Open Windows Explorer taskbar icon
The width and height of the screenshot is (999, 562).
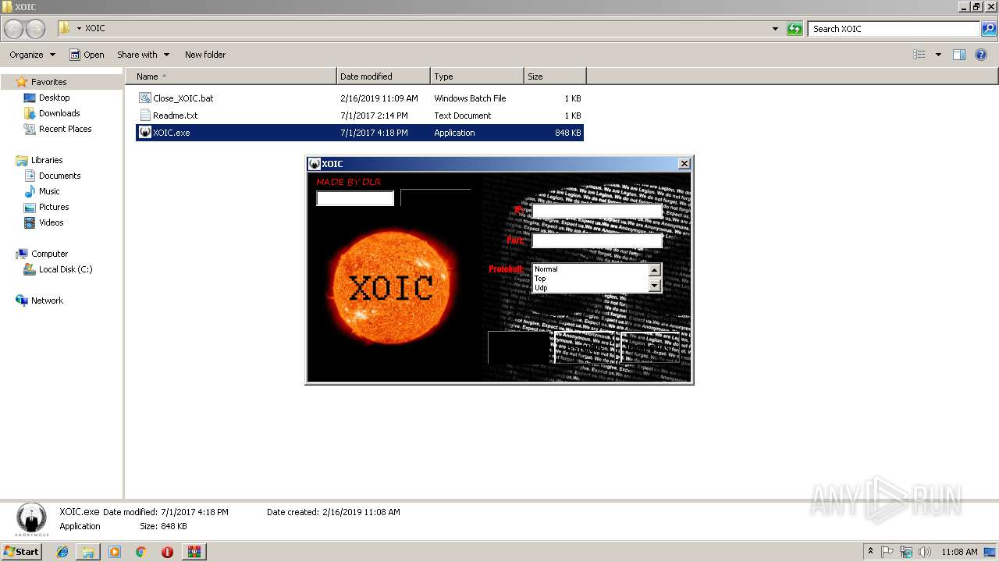tap(88, 552)
